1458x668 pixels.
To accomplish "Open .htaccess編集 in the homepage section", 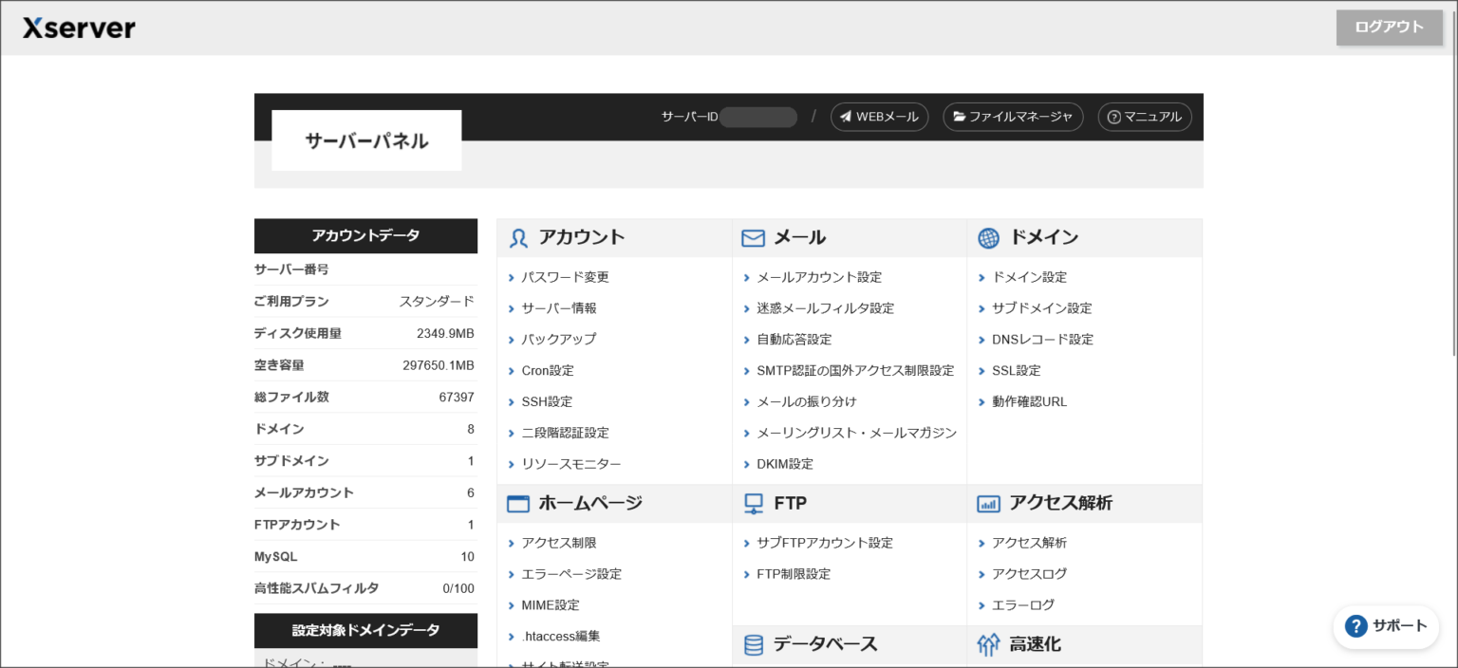I will pos(560,636).
